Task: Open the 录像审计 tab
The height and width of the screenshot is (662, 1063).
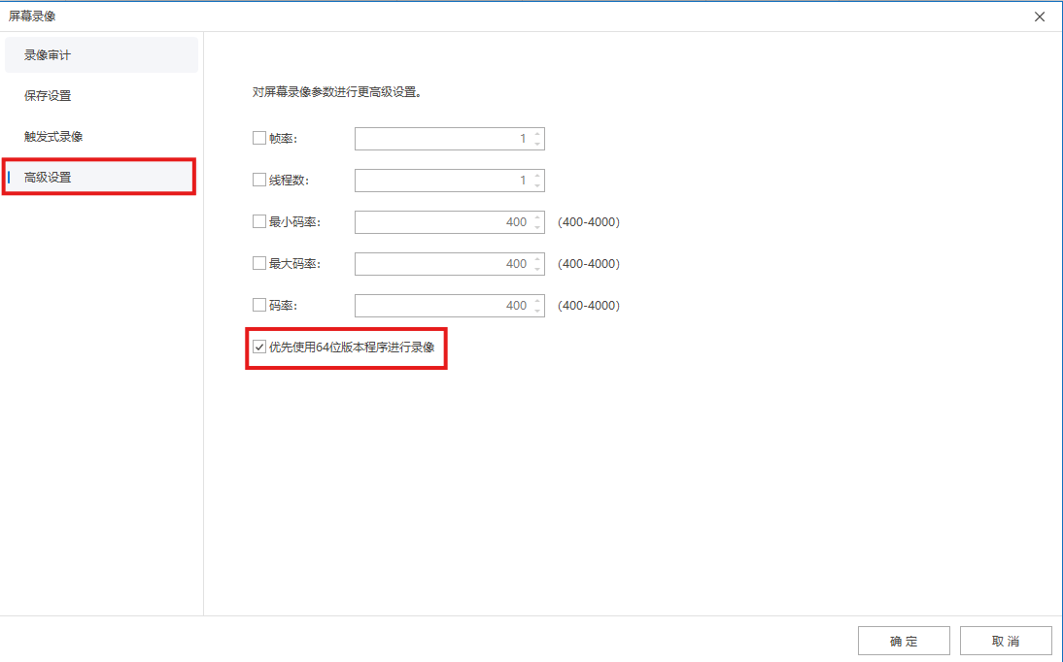Action: (x=101, y=55)
